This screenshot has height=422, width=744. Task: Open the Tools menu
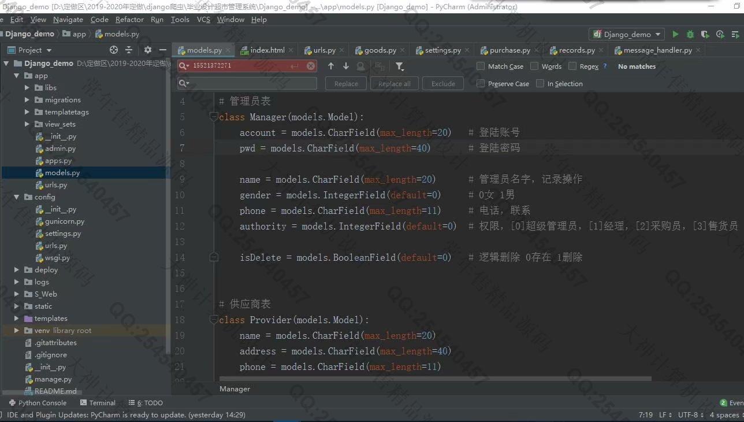pyautogui.click(x=180, y=20)
